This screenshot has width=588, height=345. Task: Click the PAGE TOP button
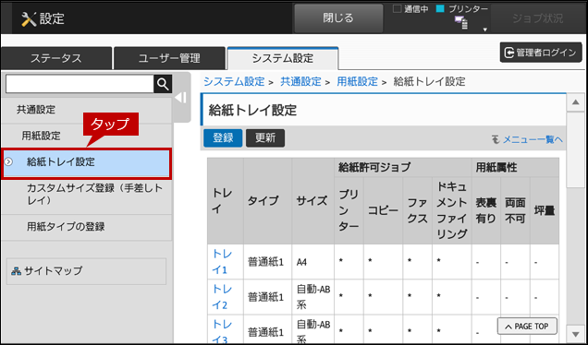point(527,327)
